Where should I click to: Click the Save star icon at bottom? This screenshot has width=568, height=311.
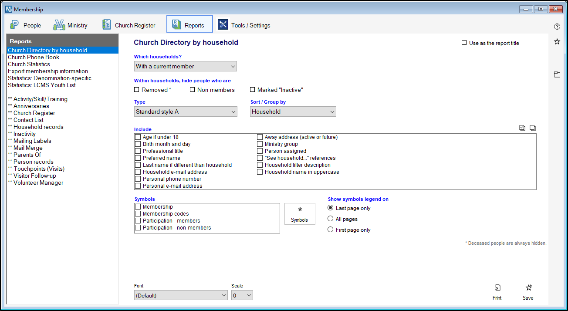[x=528, y=288]
